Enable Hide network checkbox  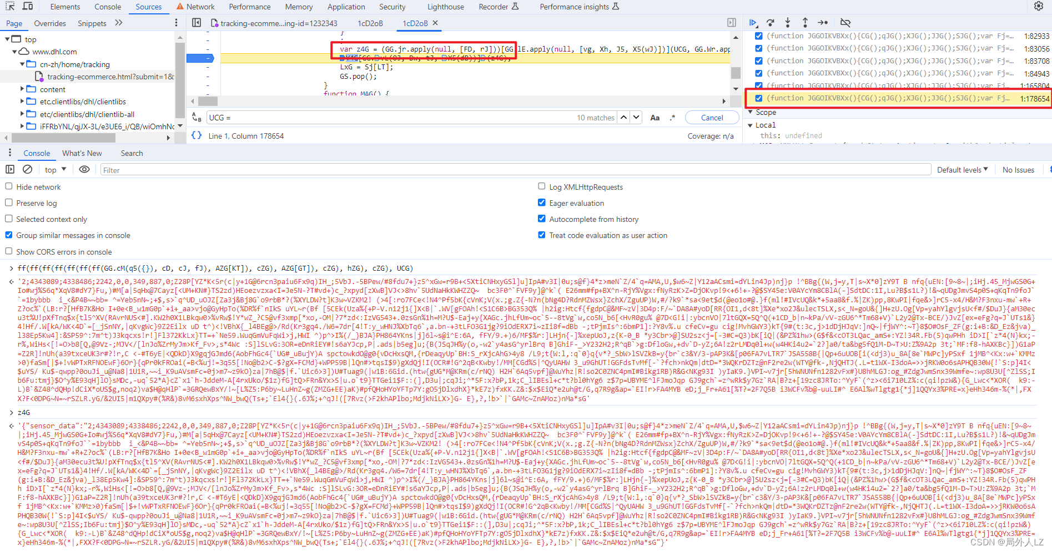point(9,186)
